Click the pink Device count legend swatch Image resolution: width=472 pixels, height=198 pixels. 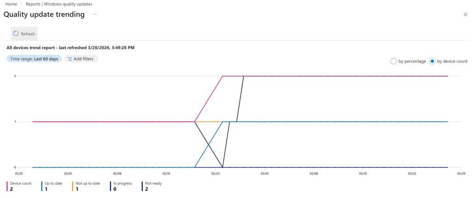[6, 186]
